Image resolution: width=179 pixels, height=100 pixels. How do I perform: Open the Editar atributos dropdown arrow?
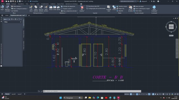coord(22,6)
